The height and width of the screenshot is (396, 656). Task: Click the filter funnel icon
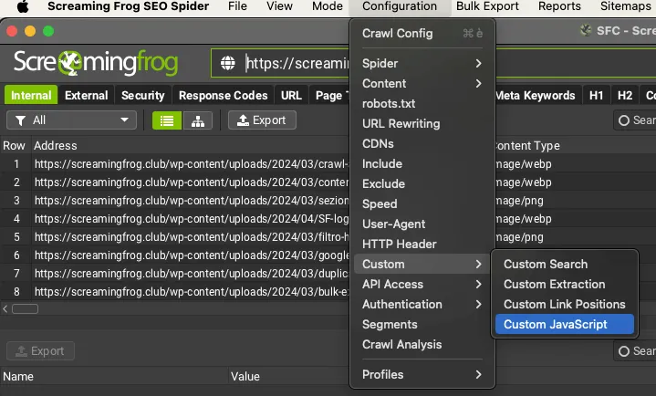pos(19,120)
